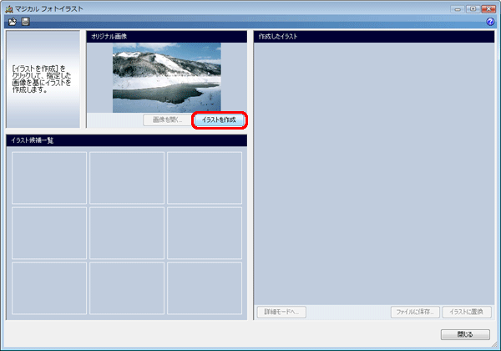501x351 pixels.
Task: Click the open image toolbar icon
Action: tap(13, 21)
